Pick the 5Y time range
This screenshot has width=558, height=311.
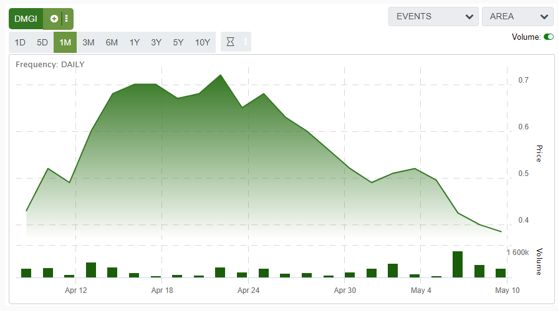[x=178, y=42]
